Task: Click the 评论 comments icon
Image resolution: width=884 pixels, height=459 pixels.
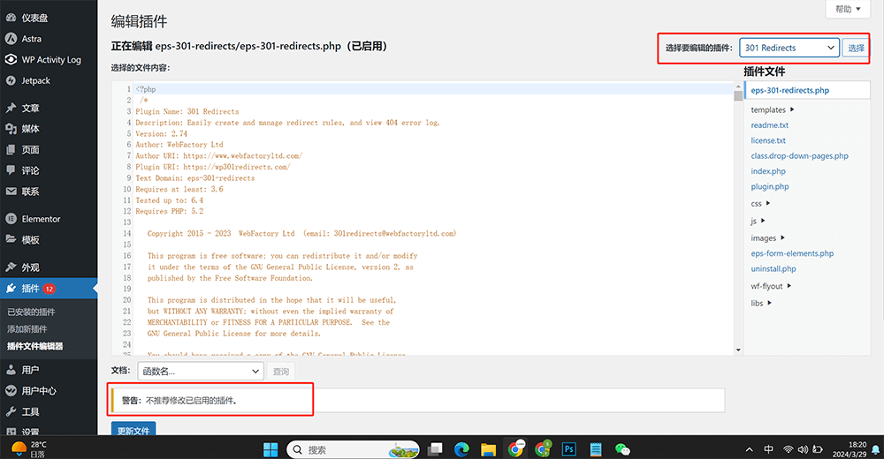Action: coord(11,170)
